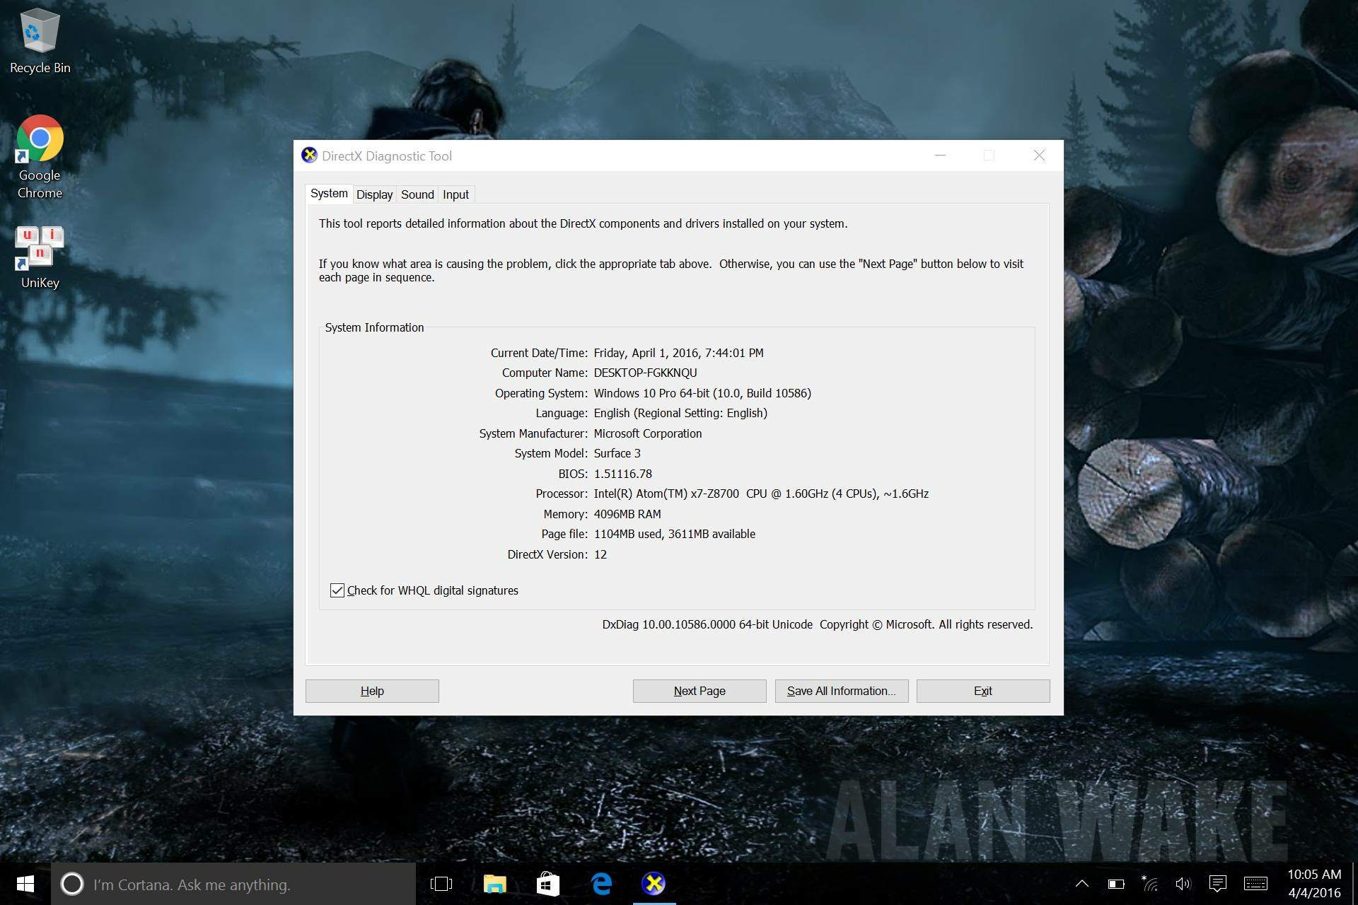1358x905 pixels.
Task: Open the touch keyboard icon
Action: click(1255, 884)
